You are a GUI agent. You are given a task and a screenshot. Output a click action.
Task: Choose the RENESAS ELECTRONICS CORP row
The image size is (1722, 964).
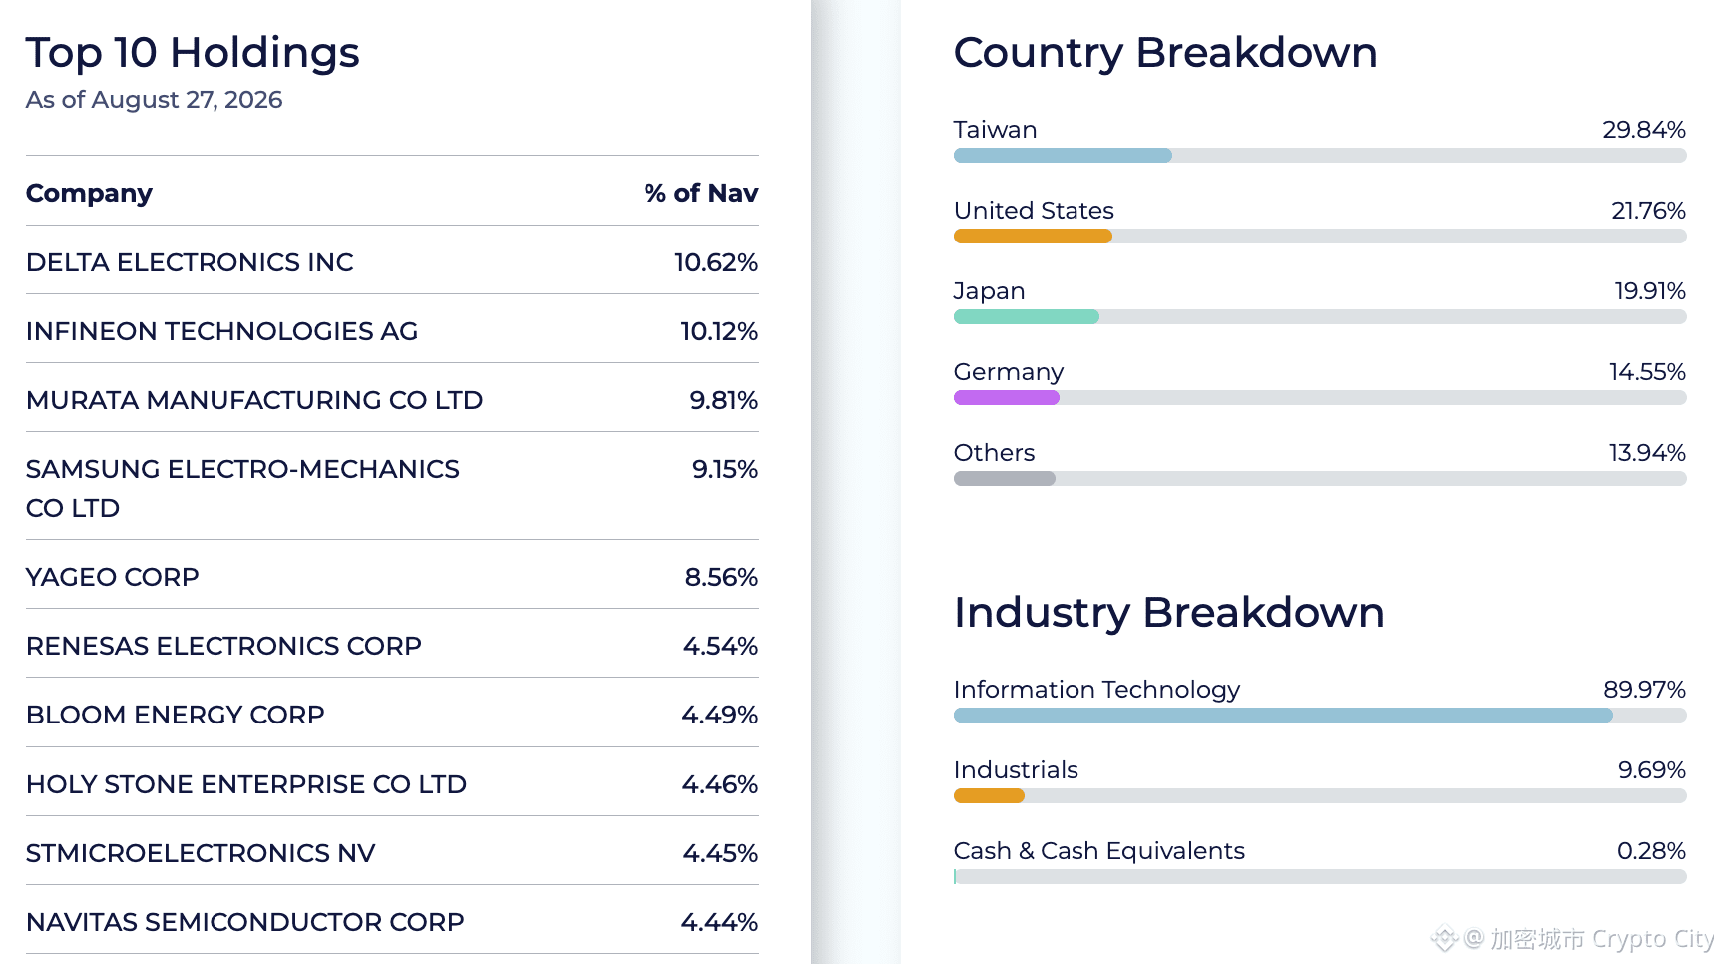click(392, 646)
